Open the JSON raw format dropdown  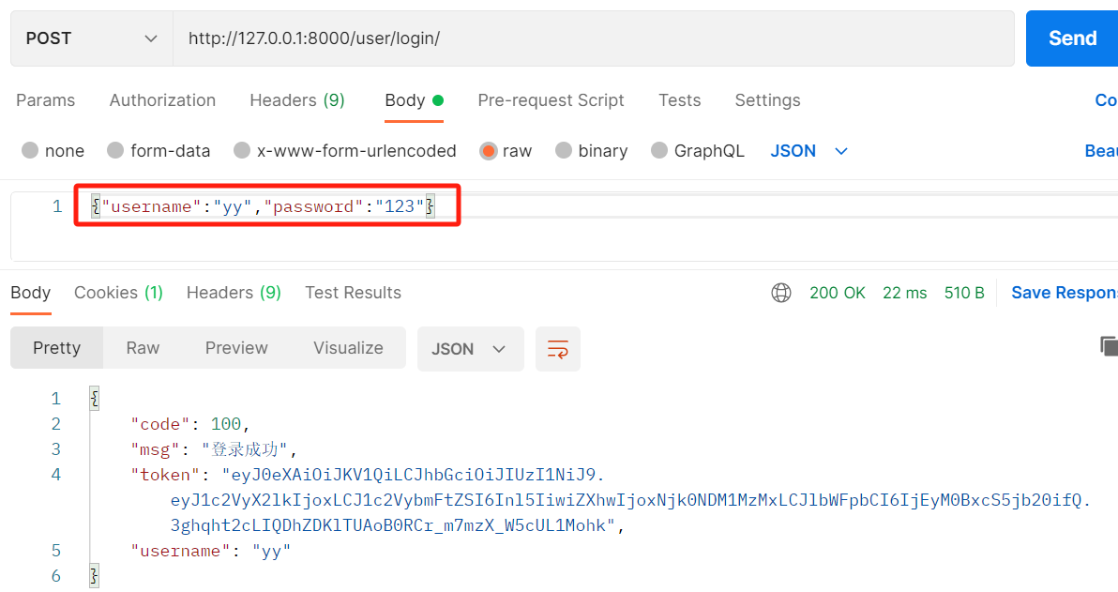(x=809, y=151)
